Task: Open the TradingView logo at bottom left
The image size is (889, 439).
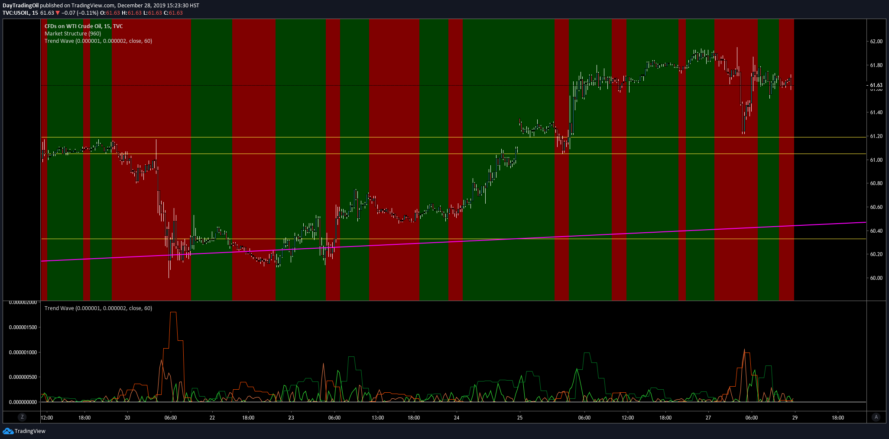Action: (24, 431)
